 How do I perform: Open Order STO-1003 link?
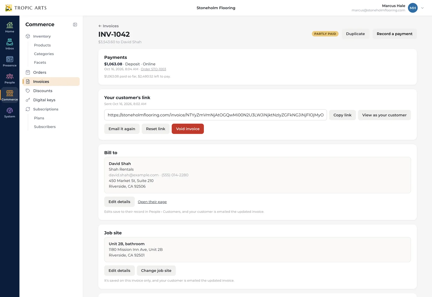[x=153, y=69]
